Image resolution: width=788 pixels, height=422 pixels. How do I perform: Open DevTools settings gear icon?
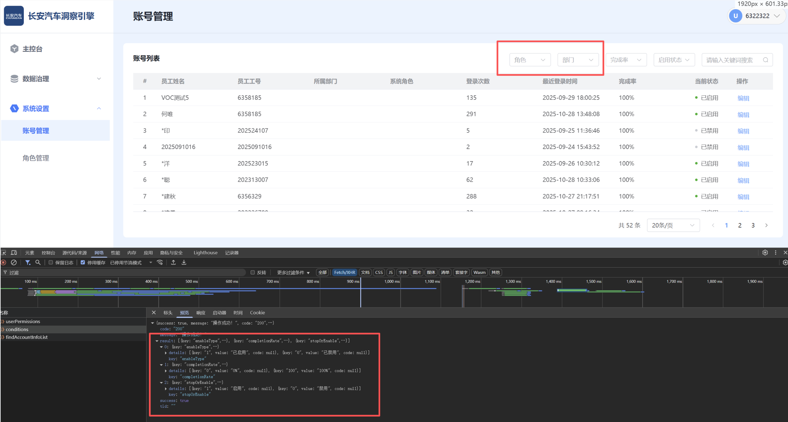click(x=765, y=253)
